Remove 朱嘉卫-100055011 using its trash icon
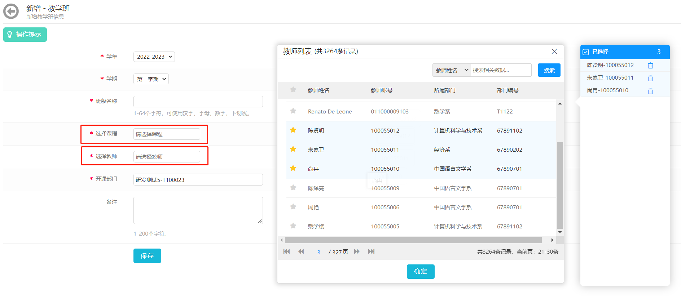Screen dimensions: 681x299 point(650,78)
